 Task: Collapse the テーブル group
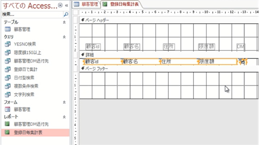64,22
